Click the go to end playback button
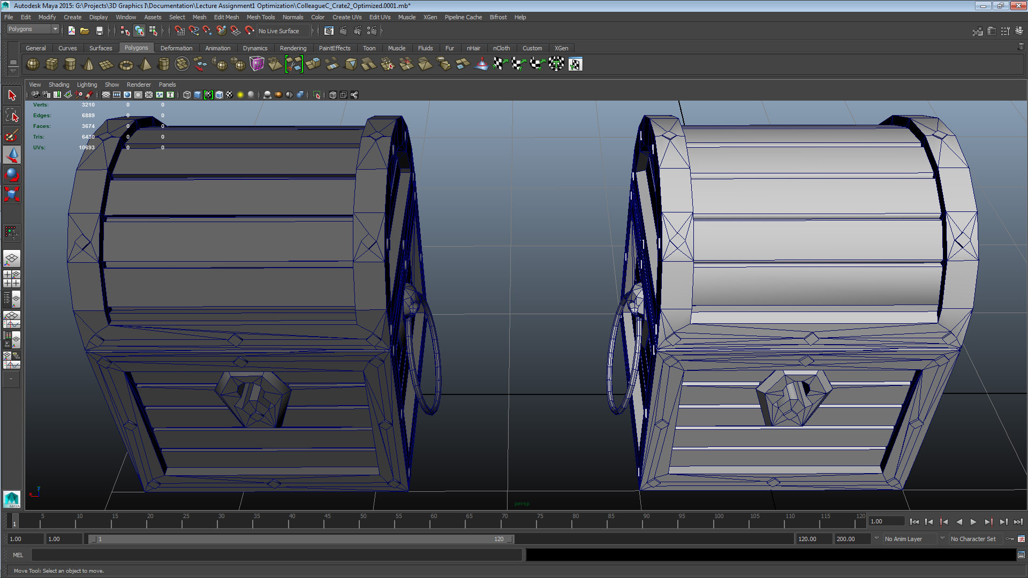This screenshot has height=578, width=1028. [x=1018, y=522]
